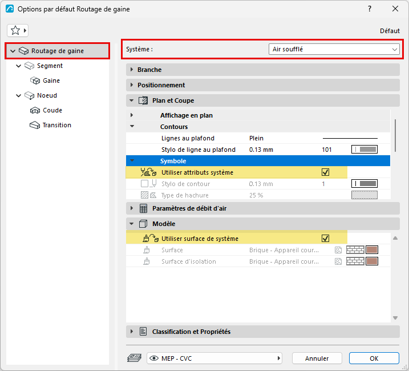
Task: Click the texture icon in Surface d'isolation row
Action: (338, 261)
